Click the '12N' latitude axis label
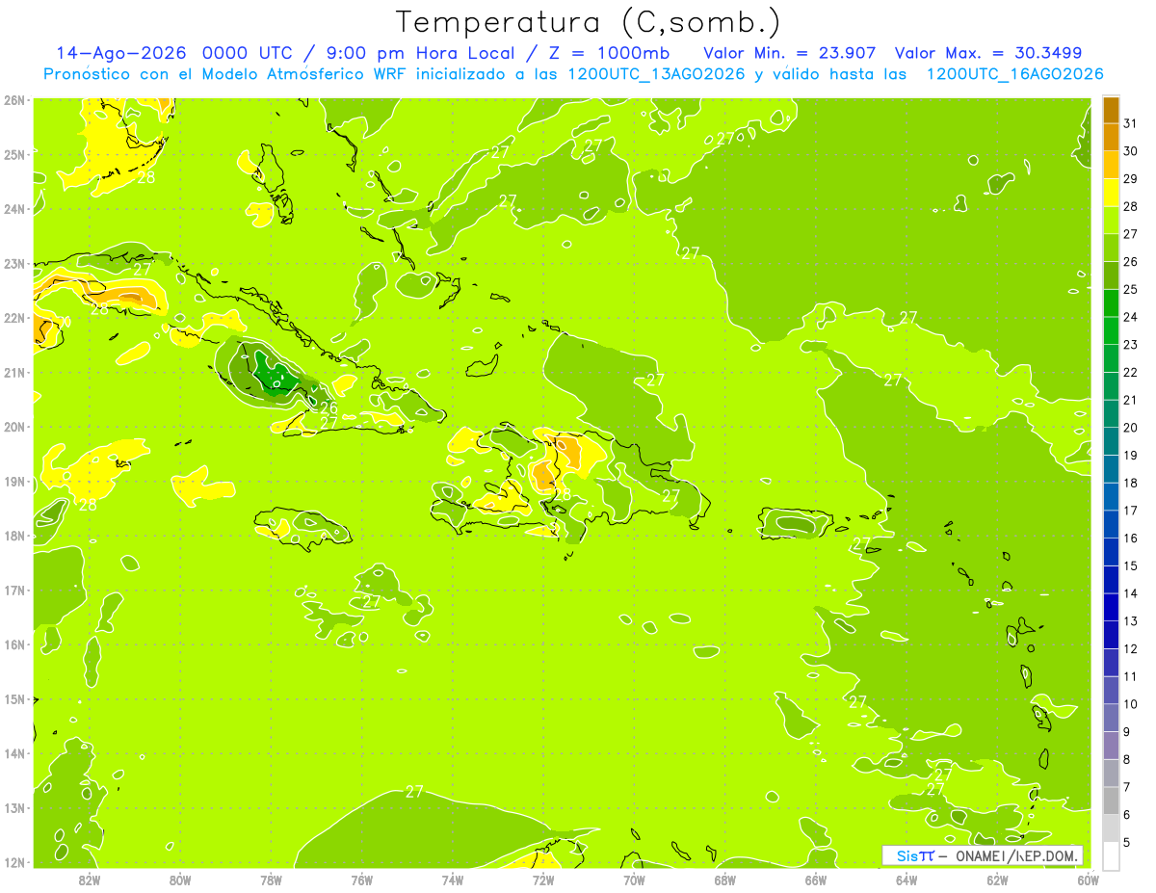This screenshot has width=1156, height=893. click(14, 862)
